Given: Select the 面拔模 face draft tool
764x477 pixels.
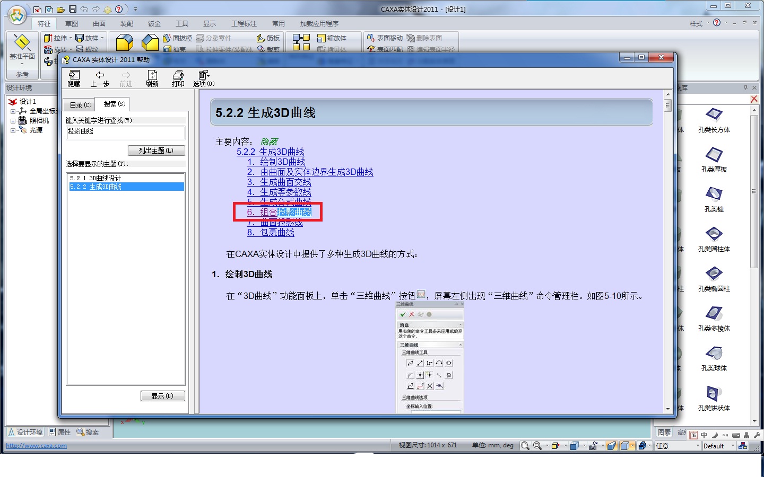Looking at the screenshot, I should point(177,38).
